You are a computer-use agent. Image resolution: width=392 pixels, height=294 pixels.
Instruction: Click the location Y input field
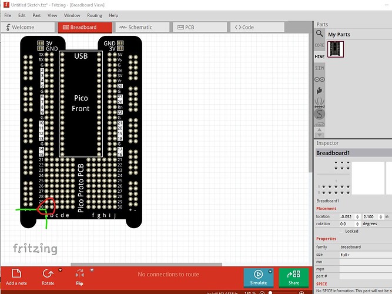pyautogui.click(x=370, y=217)
